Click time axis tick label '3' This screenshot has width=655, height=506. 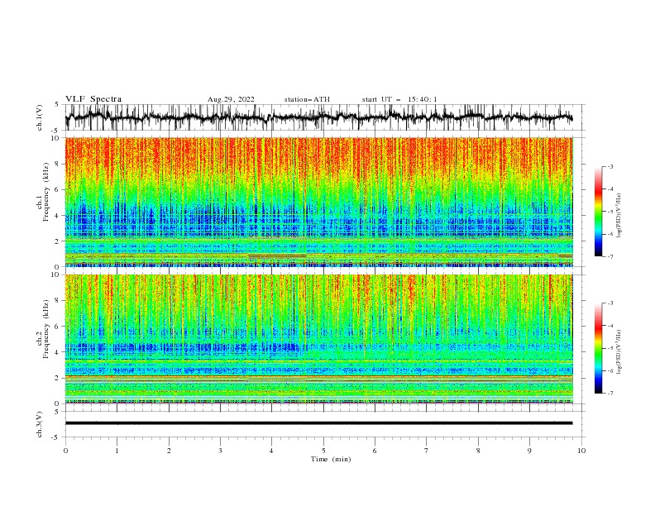tap(220, 451)
